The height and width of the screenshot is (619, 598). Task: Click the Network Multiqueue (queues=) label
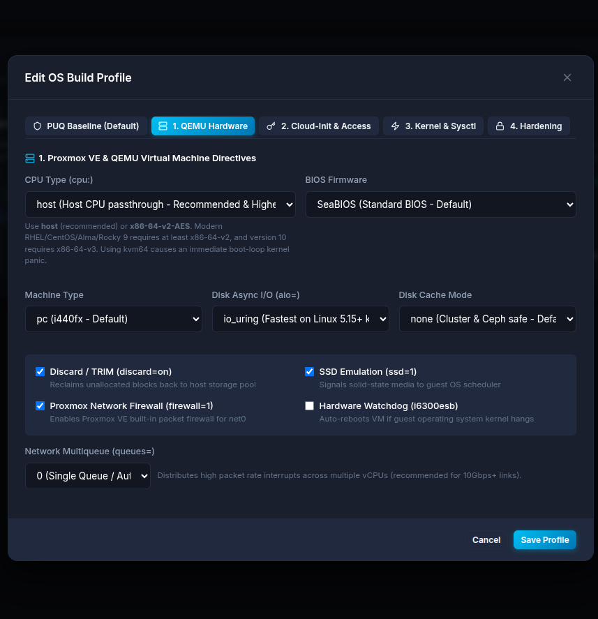pyautogui.click(x=89, y=452)
